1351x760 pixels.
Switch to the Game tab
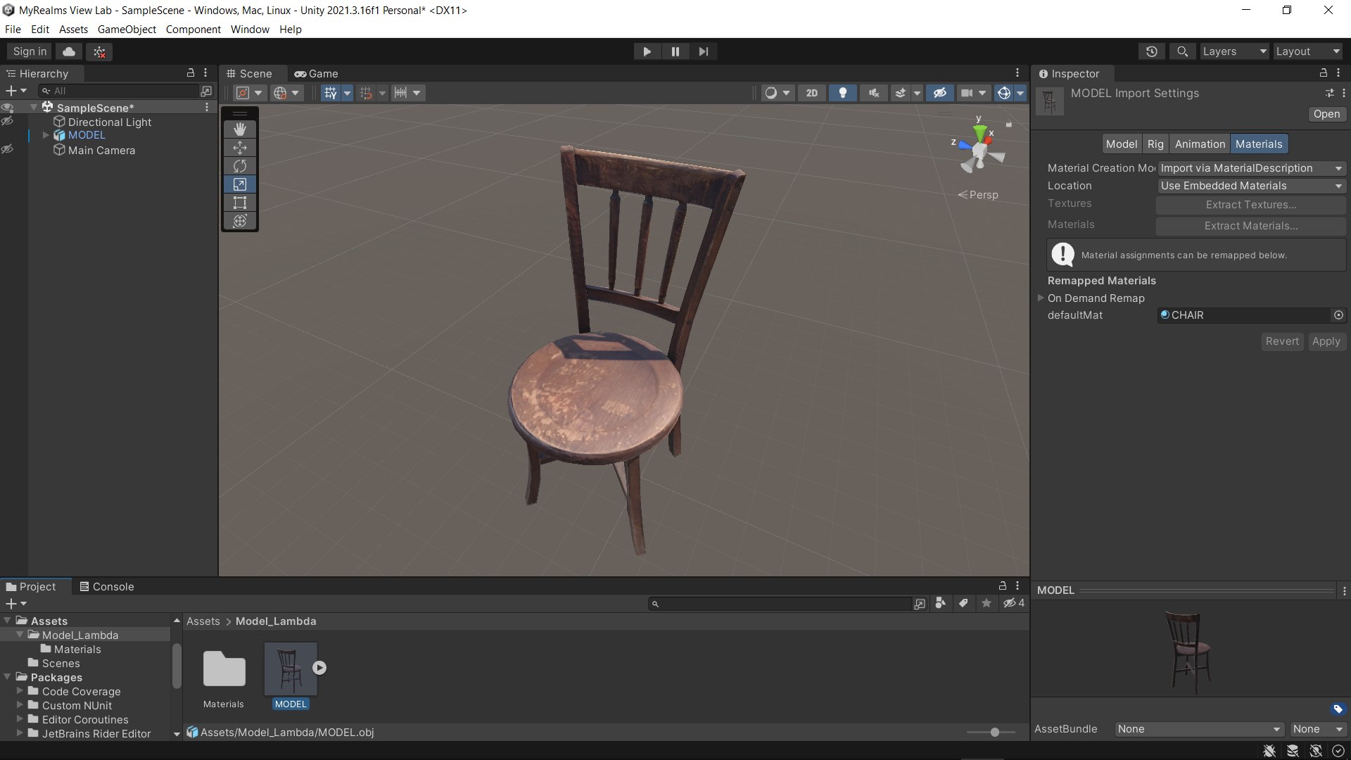316,74
